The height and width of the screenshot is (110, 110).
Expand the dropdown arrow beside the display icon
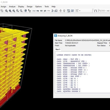[x=80, y=11]
